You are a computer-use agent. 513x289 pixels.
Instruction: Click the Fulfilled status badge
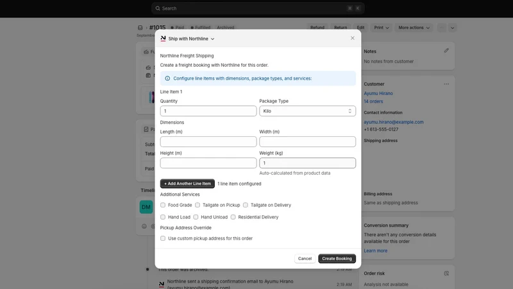[201, 28]
